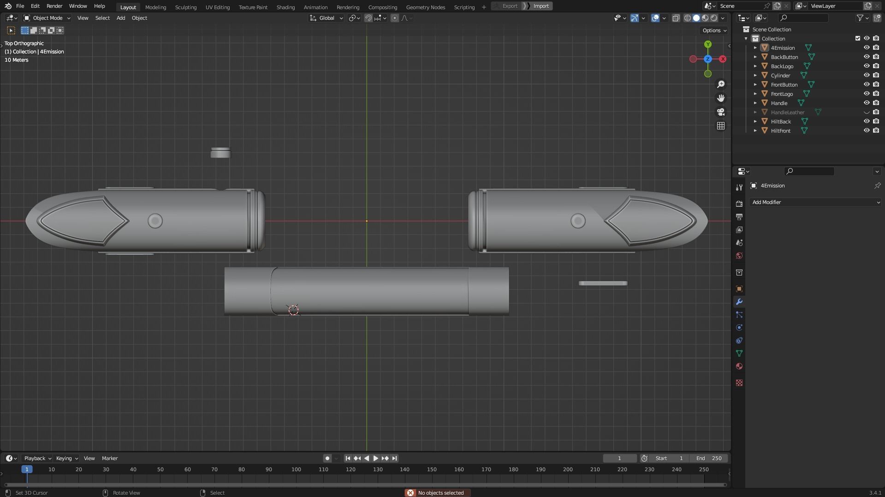Open the World properties tab icon
885x497 pixels.
[x=739, y=256]
